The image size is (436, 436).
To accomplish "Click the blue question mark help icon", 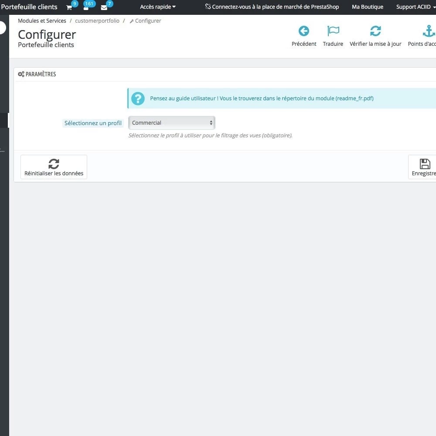I will point(138,99).
